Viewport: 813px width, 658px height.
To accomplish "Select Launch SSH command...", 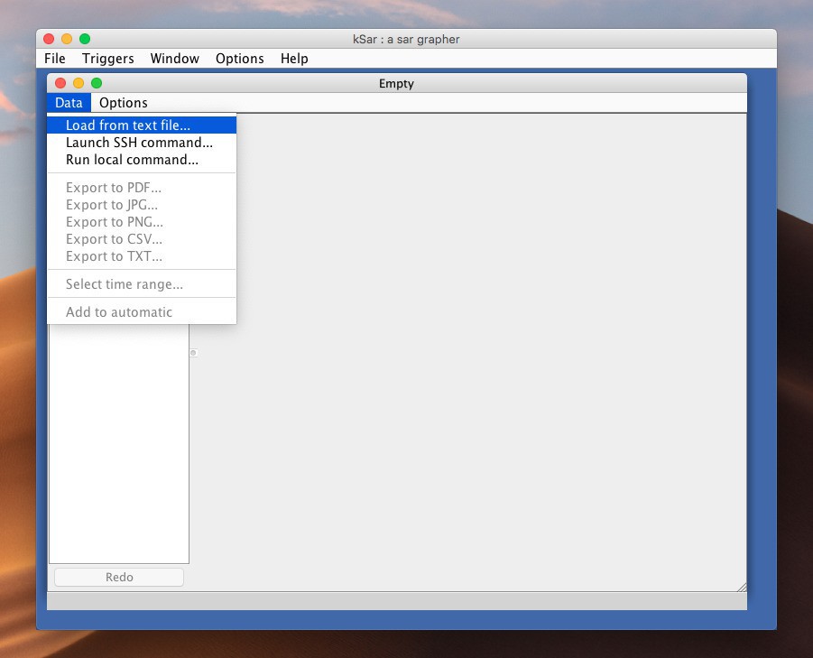I will pos(142,143).
